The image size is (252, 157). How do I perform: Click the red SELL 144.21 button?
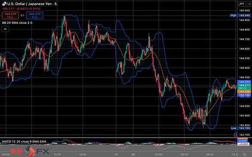click(10, 15)
